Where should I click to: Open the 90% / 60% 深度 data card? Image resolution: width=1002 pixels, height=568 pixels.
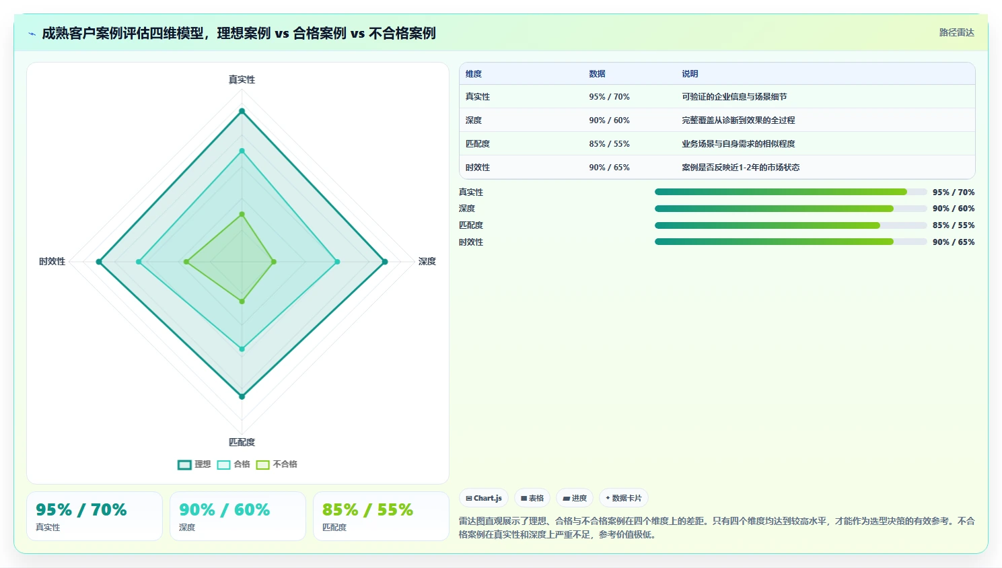[x=238, y=516]
